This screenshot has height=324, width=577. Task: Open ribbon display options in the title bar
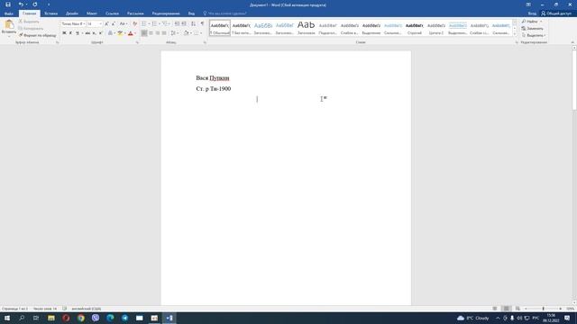(528, 4)
